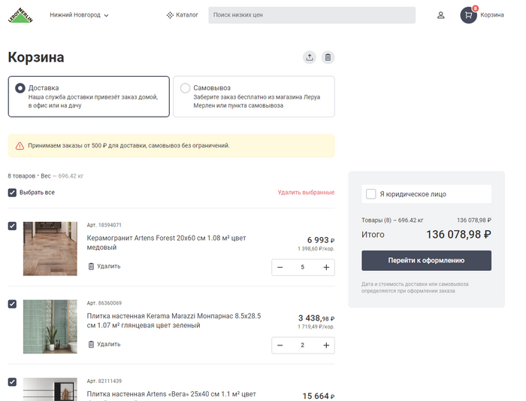Click the share cart icon

click(x=310, y=57)
